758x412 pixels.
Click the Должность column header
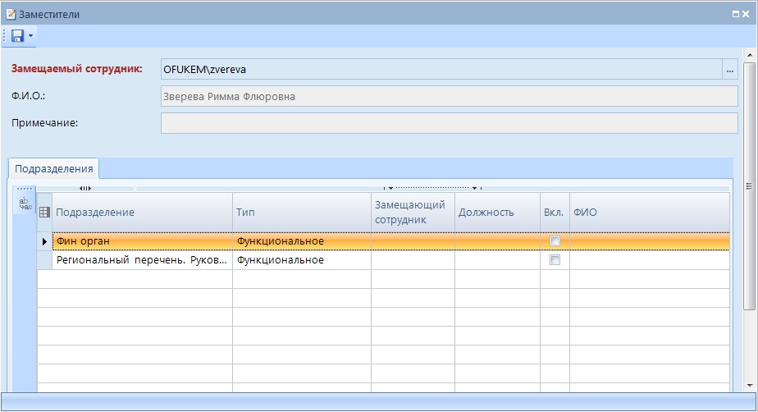pos(496,213)
